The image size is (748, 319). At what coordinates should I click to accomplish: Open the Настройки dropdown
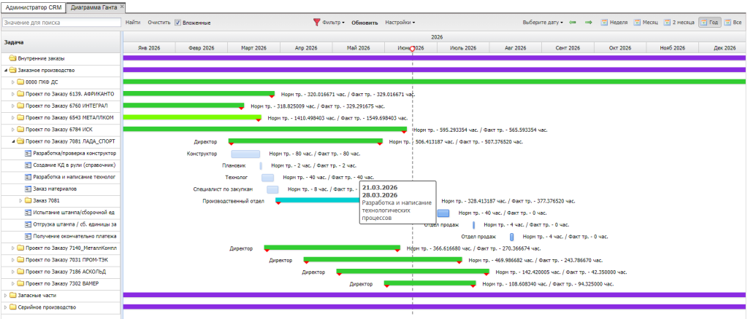(400, 23)
